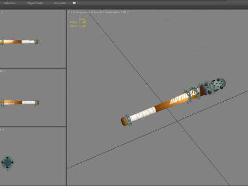Click the viewport plus general menu
The image size is (248, 186).
coord(71,12)
